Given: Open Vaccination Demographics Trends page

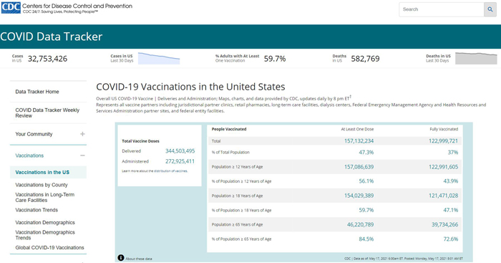Looking at the screenshot, I should 45,235.
